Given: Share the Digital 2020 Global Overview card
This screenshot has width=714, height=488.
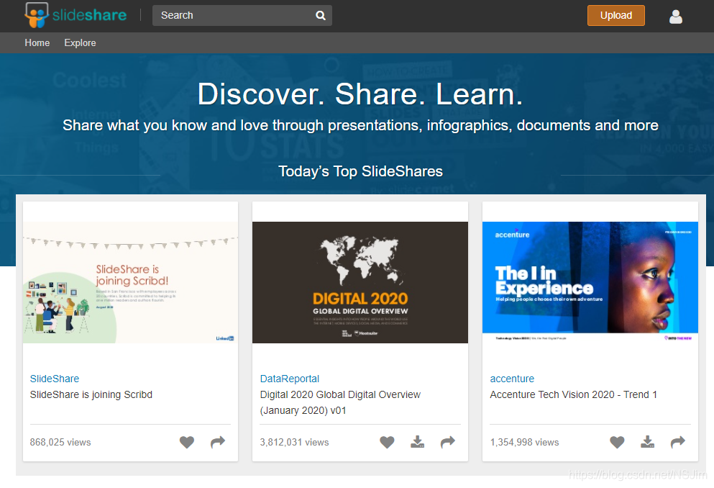Looking at the screenshot, I should tap(448, 442).
